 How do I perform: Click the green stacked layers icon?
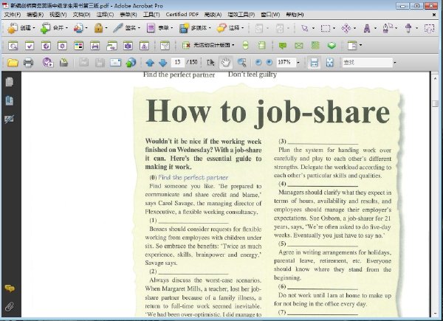click(x=332, y=46)
